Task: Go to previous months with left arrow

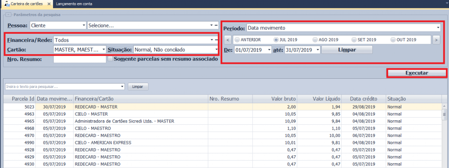Action: 228,40
